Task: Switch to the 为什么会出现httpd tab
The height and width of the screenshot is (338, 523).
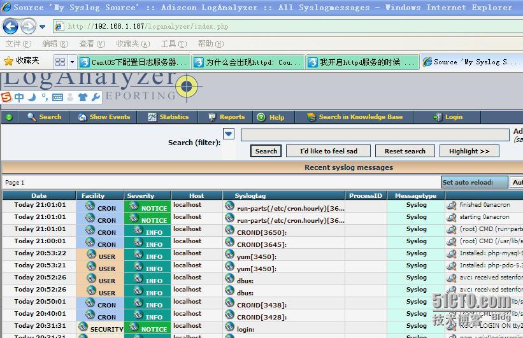Action: point(248,62)
